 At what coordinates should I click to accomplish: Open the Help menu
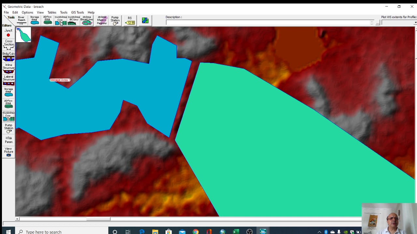tap(91, 12)
